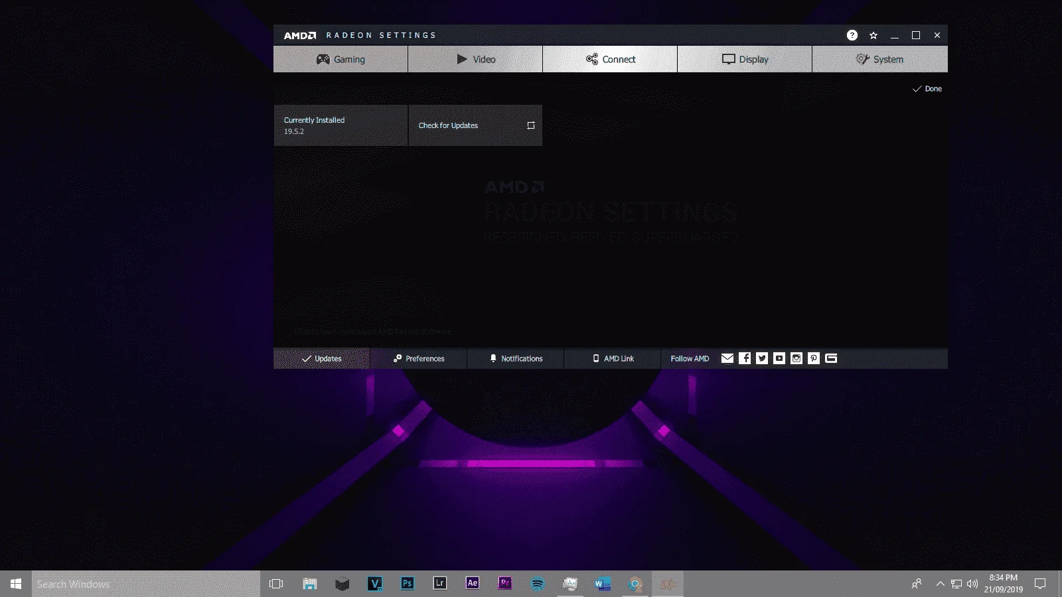The width and height of the screenshot is (1062, 597).
Task: Open the round blue app beside Word
Action: [x=635, y=584]
